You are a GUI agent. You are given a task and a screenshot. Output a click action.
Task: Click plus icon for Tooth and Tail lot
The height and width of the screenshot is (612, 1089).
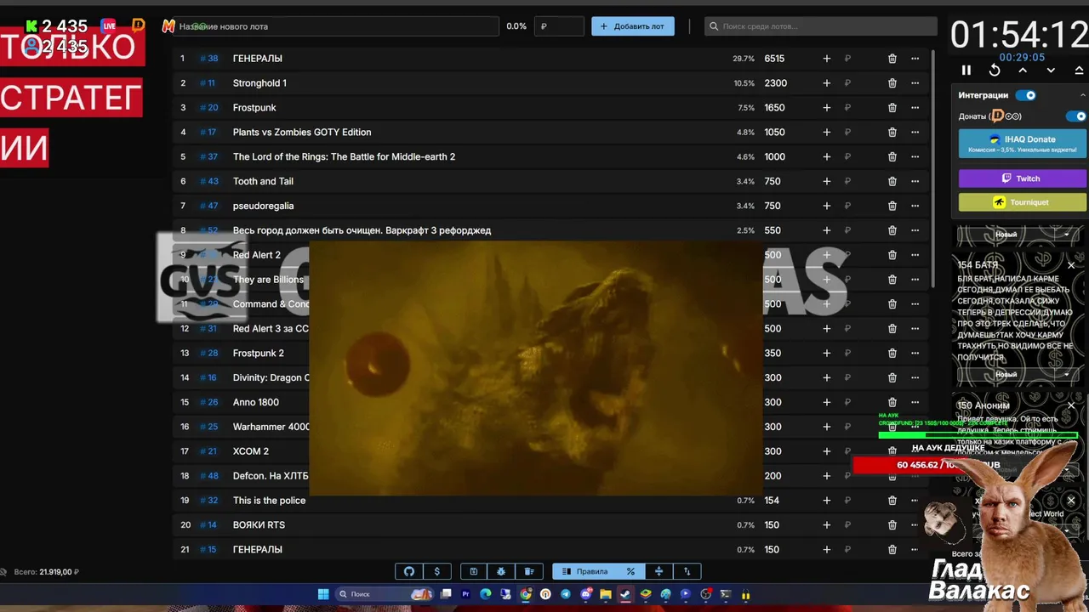pyautogui.click(x=826, y=181)
